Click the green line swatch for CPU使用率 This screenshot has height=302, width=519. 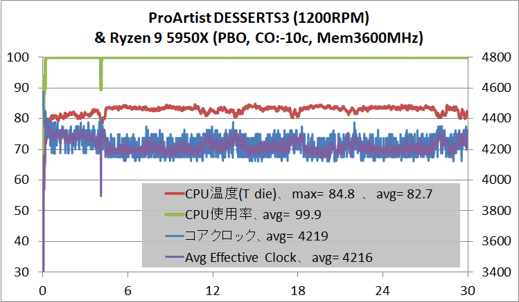(x=174, y=215)
